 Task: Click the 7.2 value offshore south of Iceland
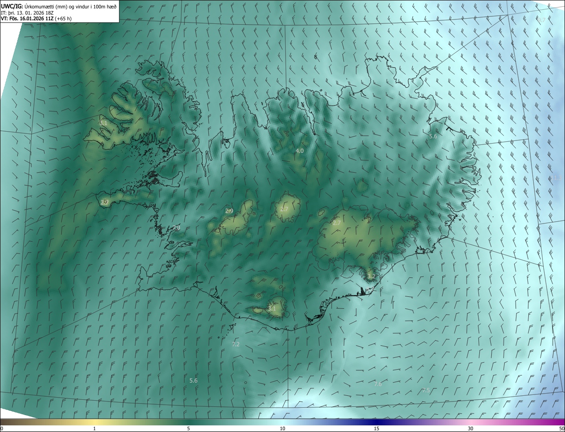[236, 344]
